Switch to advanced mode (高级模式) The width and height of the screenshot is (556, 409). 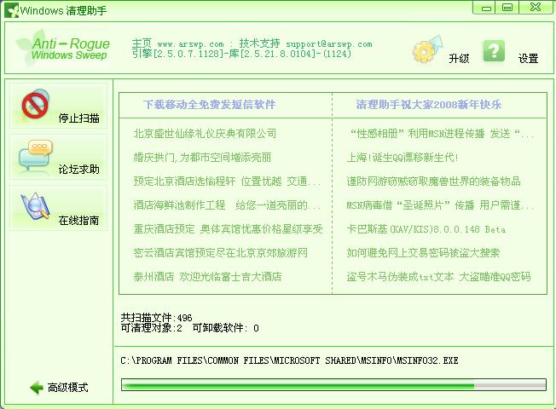tap(67, 388)
